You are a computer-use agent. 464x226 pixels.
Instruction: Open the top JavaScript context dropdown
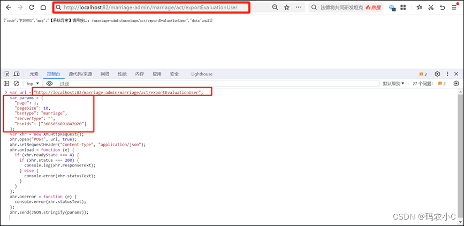(33, 84)
